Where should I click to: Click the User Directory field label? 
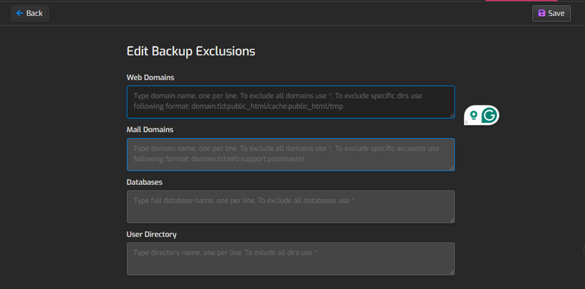tap(152, 234)
